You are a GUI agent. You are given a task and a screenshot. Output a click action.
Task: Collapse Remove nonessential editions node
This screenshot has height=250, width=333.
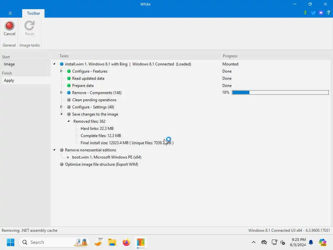point(54,150)
